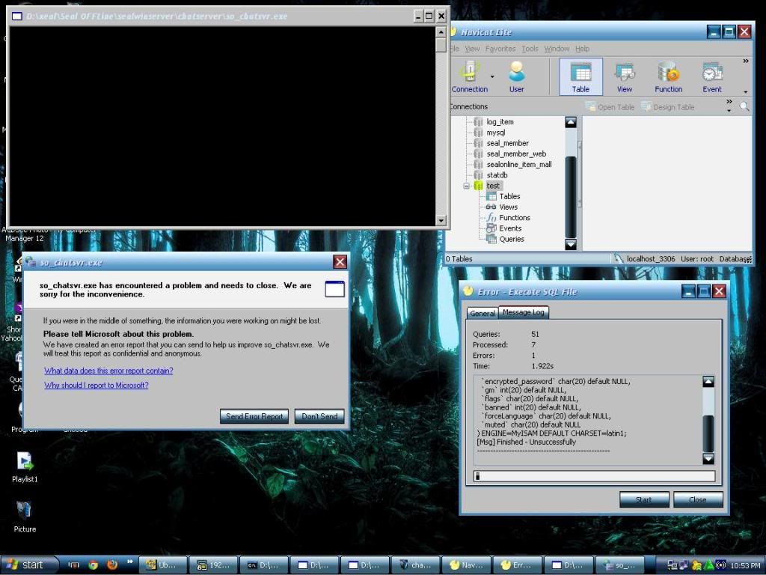Screen dimensions: 766x575
Task: Open the Favorites menu
Action: click(500, 49)
